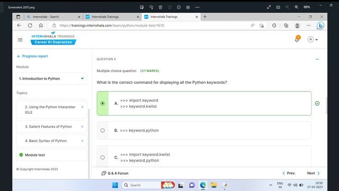Click the 88% zoom level value
This screenshot has width=339, height=191.
pyautogui.click(x=307, y=7)
